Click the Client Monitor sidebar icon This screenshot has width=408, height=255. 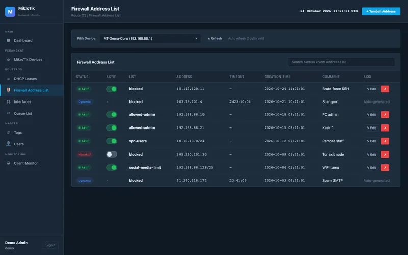point(8,163)
